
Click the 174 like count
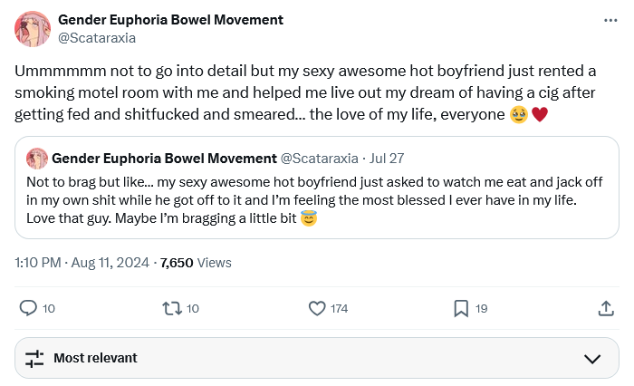click(339, 309)
